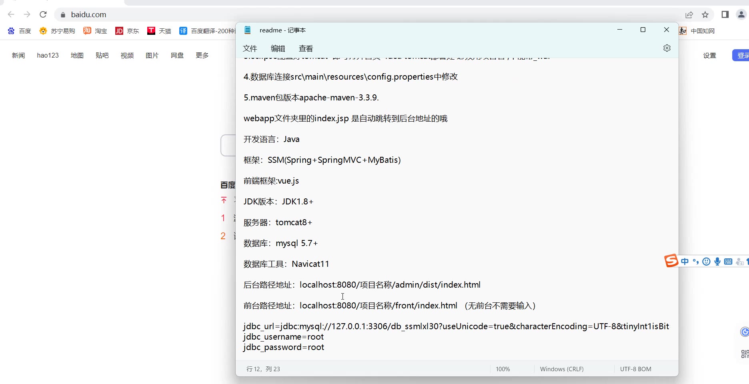Open the 编辑 menu in Notepad
This screenshot has height=384, width=749.
click(278, 48)
